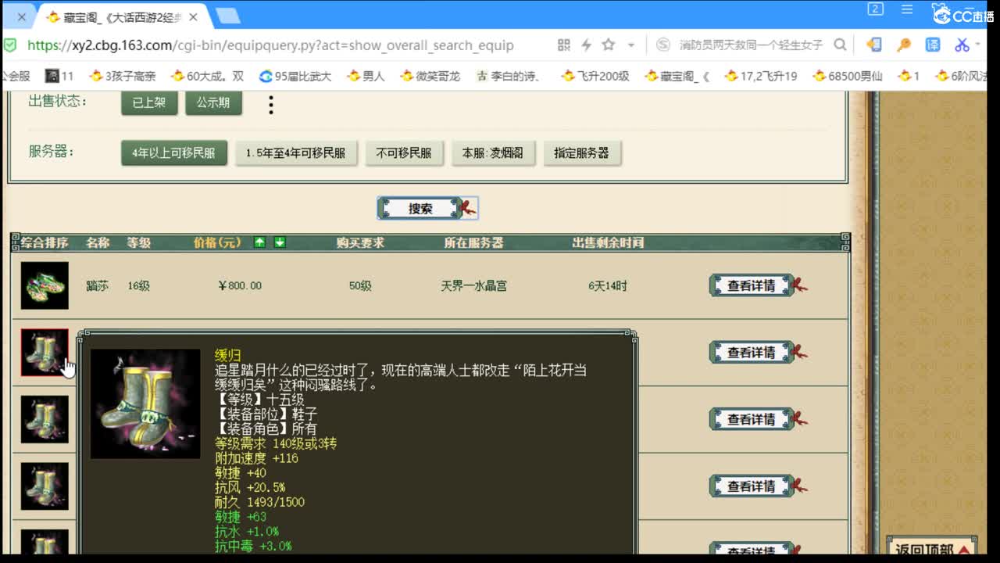Click the boots thumbnail in the third row
This screenshot has height=563, width=1000.
click(45, 419)
